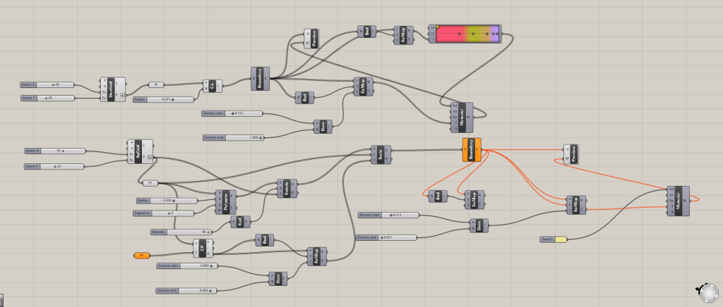Select the Polygon component node

(227, 201)
